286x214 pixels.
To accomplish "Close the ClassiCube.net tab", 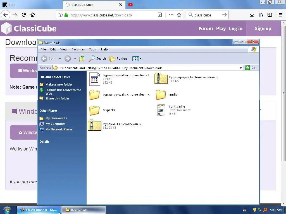I will coord(121,5).
